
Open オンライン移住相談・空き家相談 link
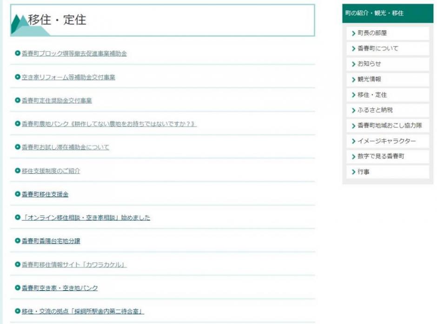[86, 218]
